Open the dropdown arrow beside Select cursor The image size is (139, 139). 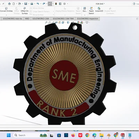tap(53, 4)
